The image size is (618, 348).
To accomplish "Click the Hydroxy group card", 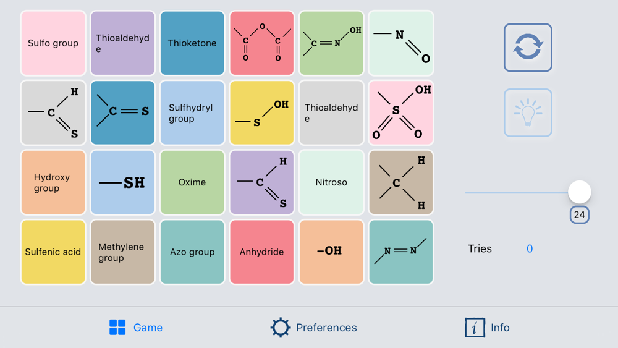I will (53, 182).
